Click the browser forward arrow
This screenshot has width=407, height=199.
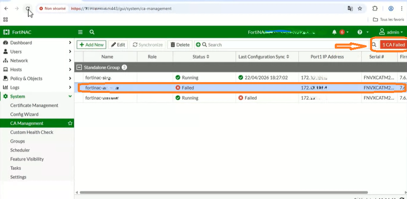coord(17,8)
